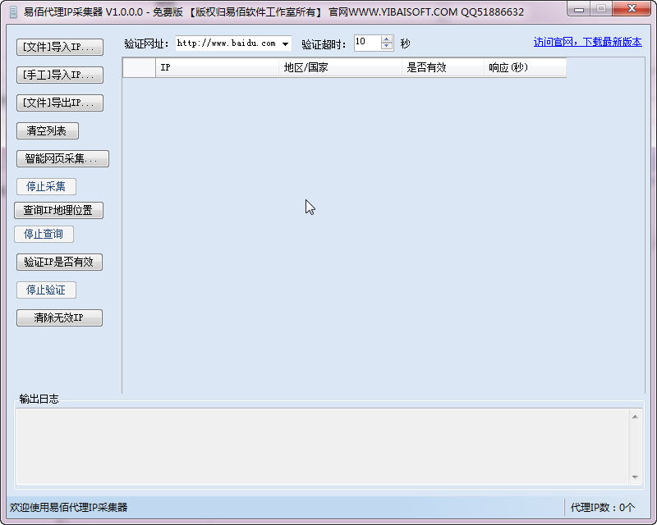Click the application icon in title bar
The width and height of the screenshot is (657, 525).
pos(13,12)
